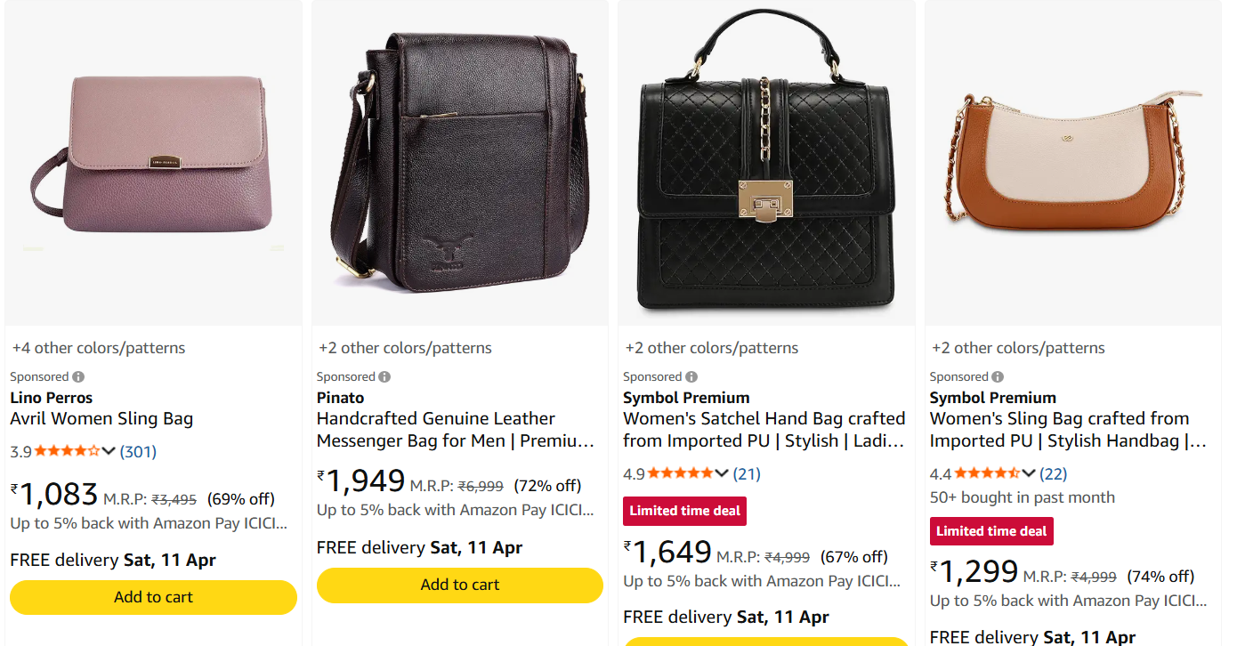Viewport: 1237px width, 646px height.
Task: View +4 other colors/patterns for Lino Perros
Action: (x=99, y=348)
